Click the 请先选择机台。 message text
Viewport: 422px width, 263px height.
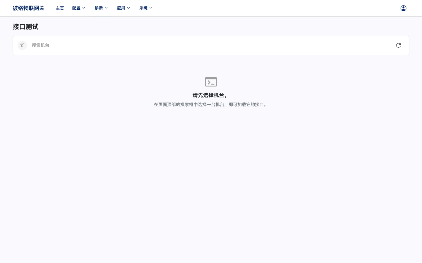[x=211, y=95]
